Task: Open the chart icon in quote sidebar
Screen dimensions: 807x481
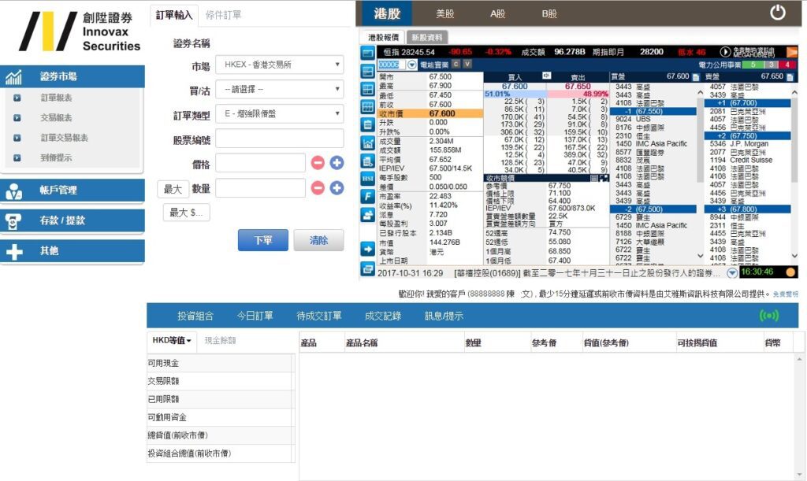Action: [x=367, y=143]
